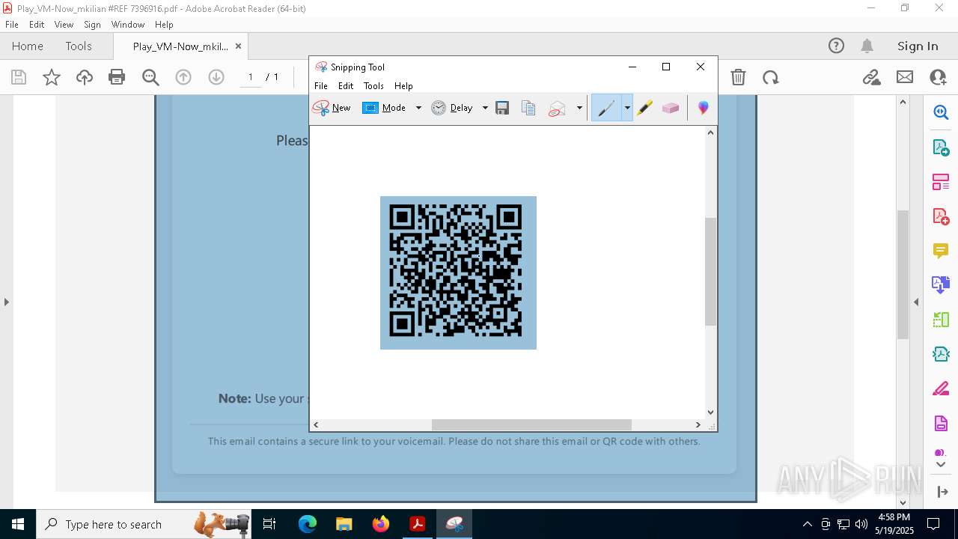Screen dimensions: 958x539
Task: Send the snip by email icon
Action: click(557, 108)
